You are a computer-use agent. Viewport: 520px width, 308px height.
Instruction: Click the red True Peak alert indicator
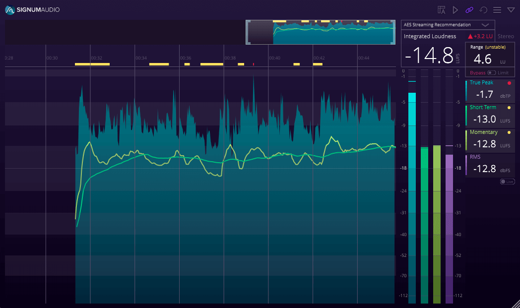510,83
